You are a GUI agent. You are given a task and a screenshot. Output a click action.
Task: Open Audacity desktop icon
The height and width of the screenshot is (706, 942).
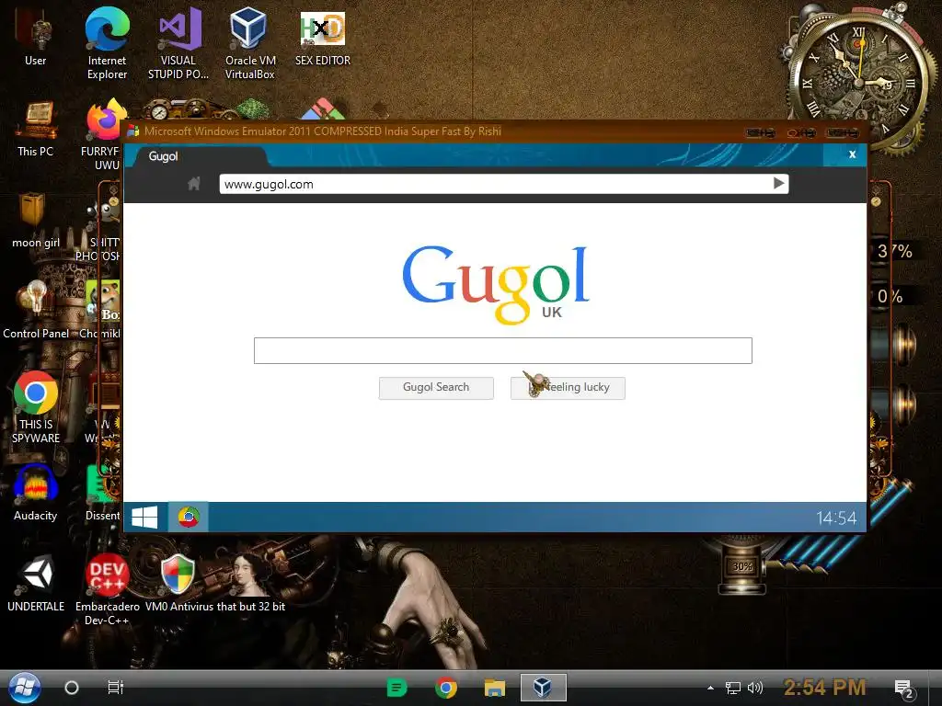[36, 493]
